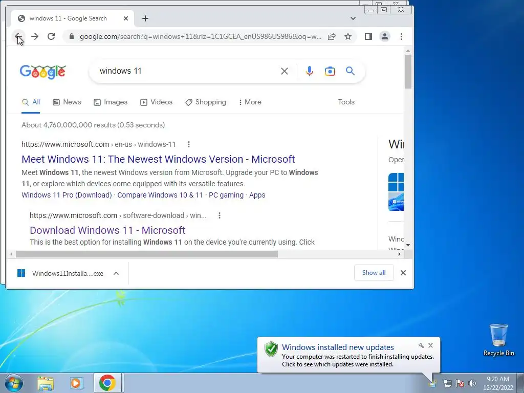Expand options for the Windows11Installer download

coord(116,273)
